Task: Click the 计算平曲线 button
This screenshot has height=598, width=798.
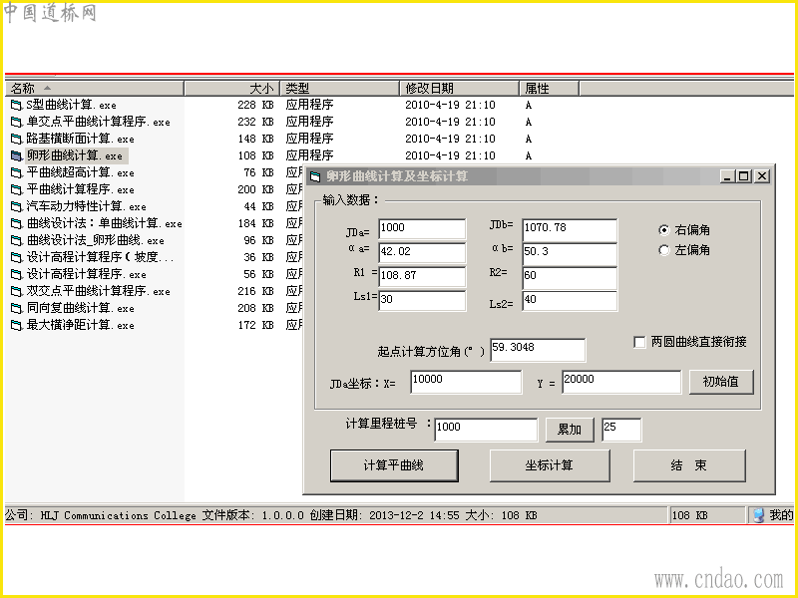Action: [x=394, y=465]
